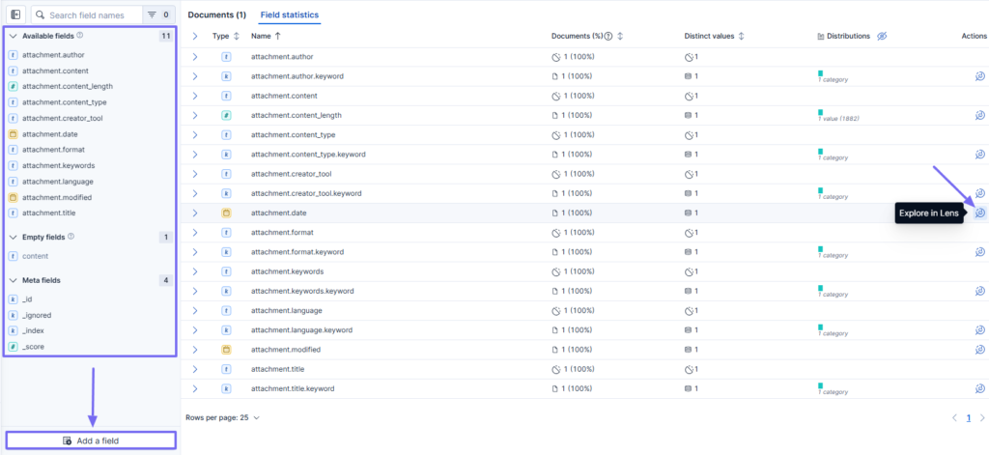Select the Field statistics tab

[x=290, y=14]
